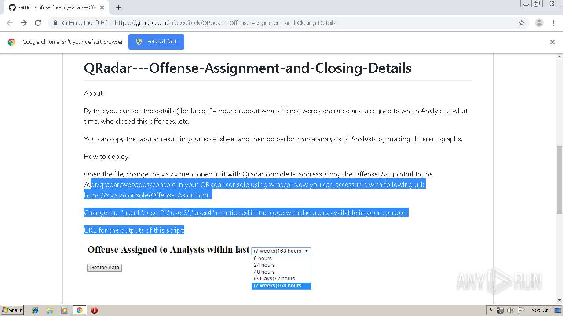
Task: Close the GitHub browser tab
Action: click(x=102, y=7)
